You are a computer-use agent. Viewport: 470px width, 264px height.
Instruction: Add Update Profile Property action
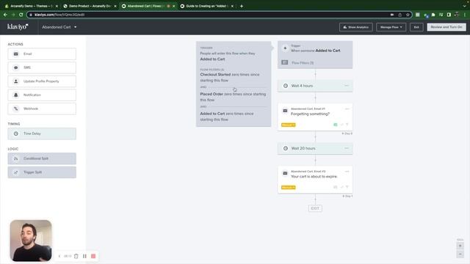tap(42, 81)
